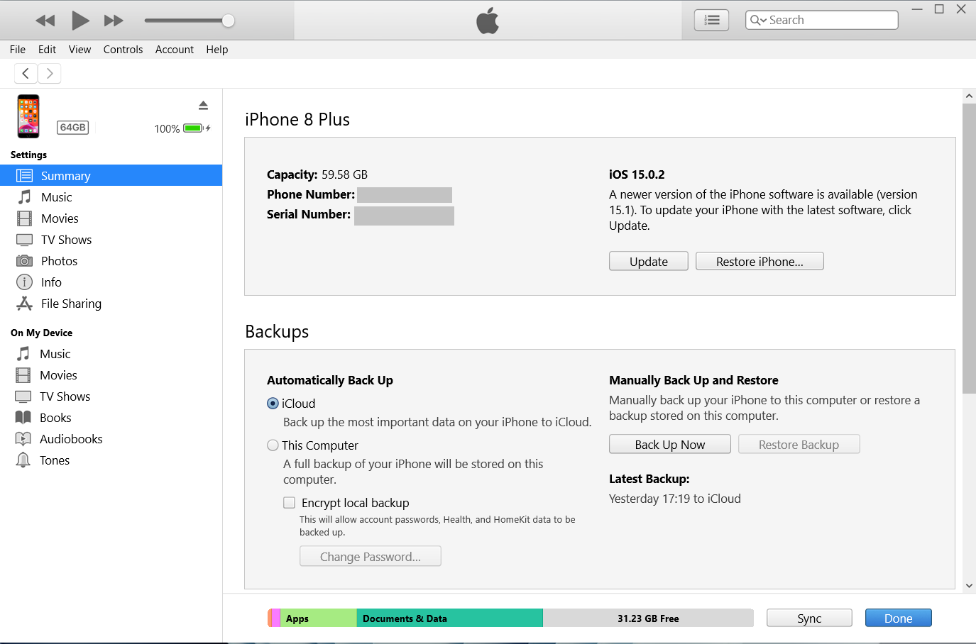This screenshot has width=976, height=644.
Task: Click the Photos camera icon
Action: coord(24,261)
